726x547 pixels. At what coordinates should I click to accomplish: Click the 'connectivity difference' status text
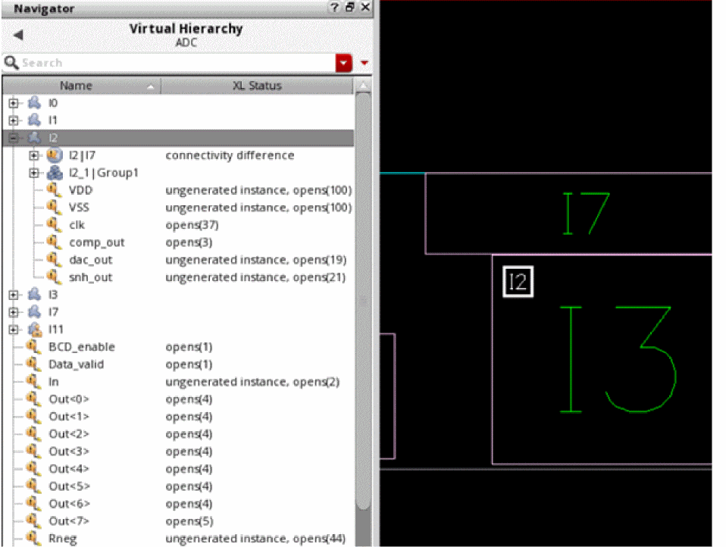click(x=230, y=155)
